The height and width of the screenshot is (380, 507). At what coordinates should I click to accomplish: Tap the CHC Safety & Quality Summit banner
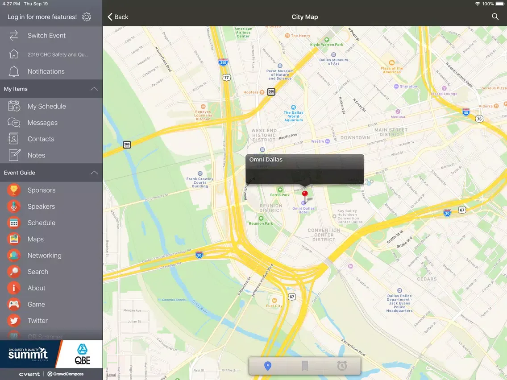pyautogui.click(x=29, y=355)
